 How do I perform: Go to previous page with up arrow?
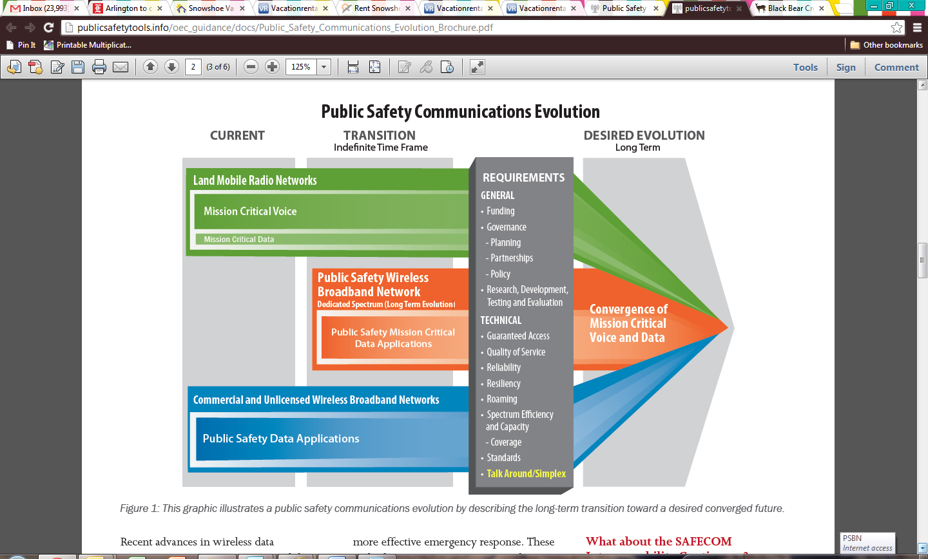pyautogui.click(x=150, y=67)
